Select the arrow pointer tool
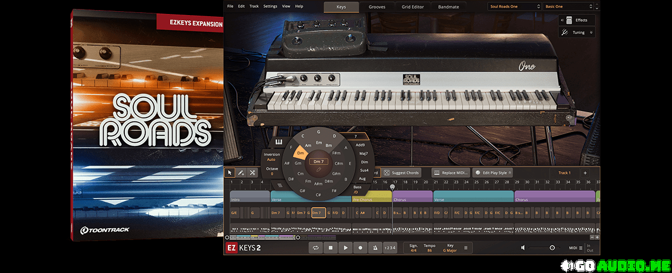 (x=230, y=173)
